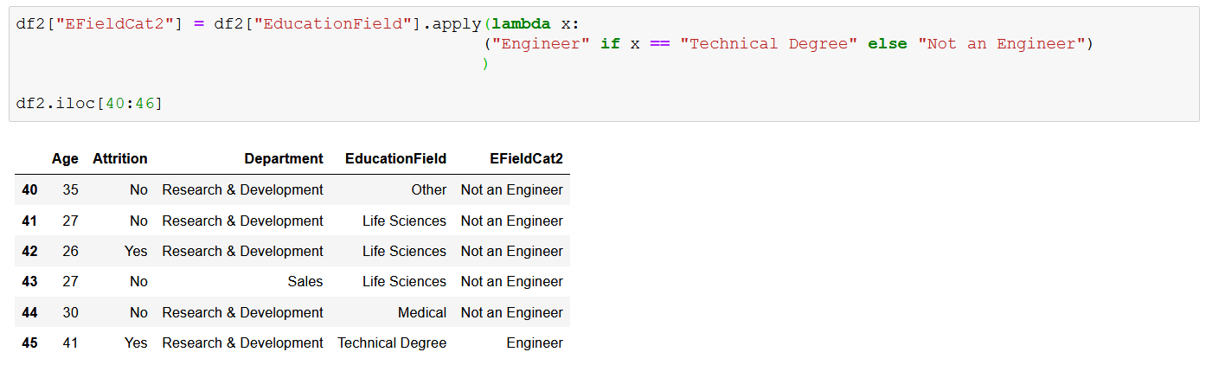Click the "Engineer" value in row 45
Screen dimensions: 1206x365
click(x=535, y=343)
